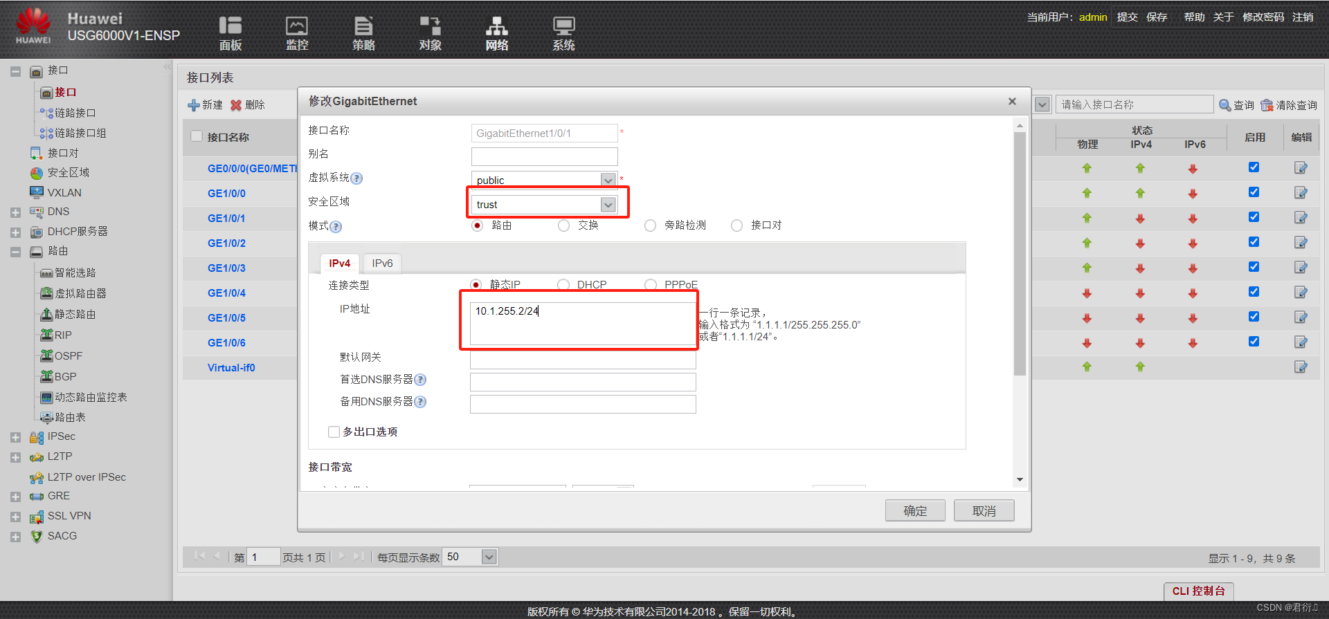Switch to the IPv6 tab
The width and height of the screenshot is (1329, 619).
click(382, 264)
